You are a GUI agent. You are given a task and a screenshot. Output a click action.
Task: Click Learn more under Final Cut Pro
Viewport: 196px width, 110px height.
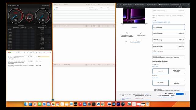click(155, 66)
